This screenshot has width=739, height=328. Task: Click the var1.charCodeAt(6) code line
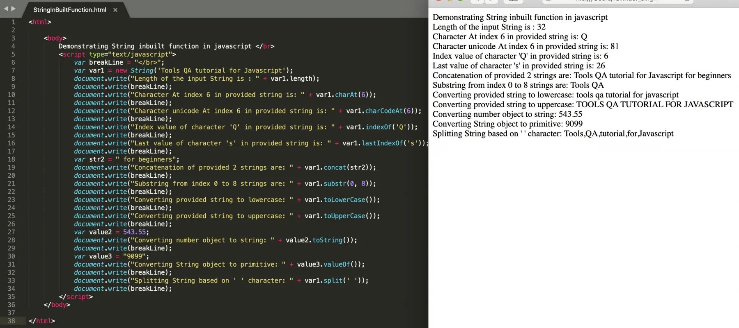[x=248, y=111]
